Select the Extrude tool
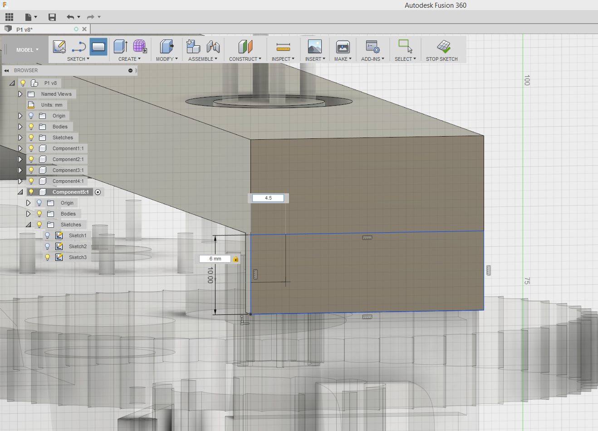The height and width of the screenshot is (431, 598). [120, 46]
